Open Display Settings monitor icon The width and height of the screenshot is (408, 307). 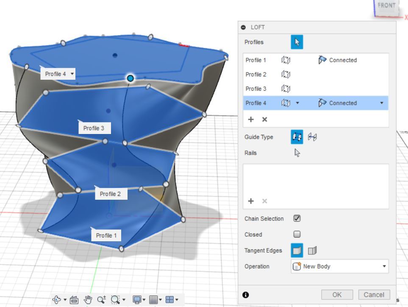click(x=137, y=299)
